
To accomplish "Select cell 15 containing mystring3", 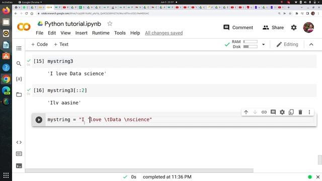I will click(x=175, y=61).
